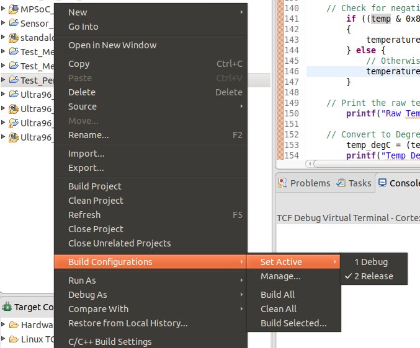The height and width of the screenshot is (348, 420).
Task: Open the New submenu
Action: click(x=151, y=12)
